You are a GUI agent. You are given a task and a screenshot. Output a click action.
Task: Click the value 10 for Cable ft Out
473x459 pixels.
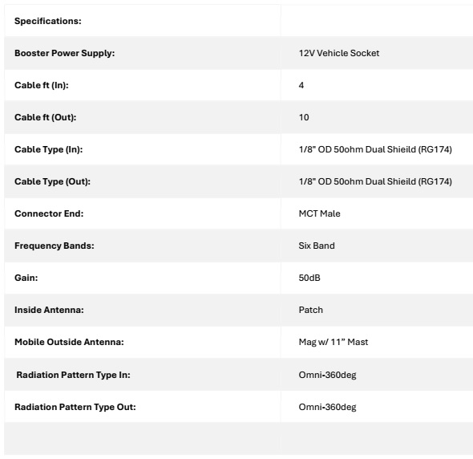(304, 117)
